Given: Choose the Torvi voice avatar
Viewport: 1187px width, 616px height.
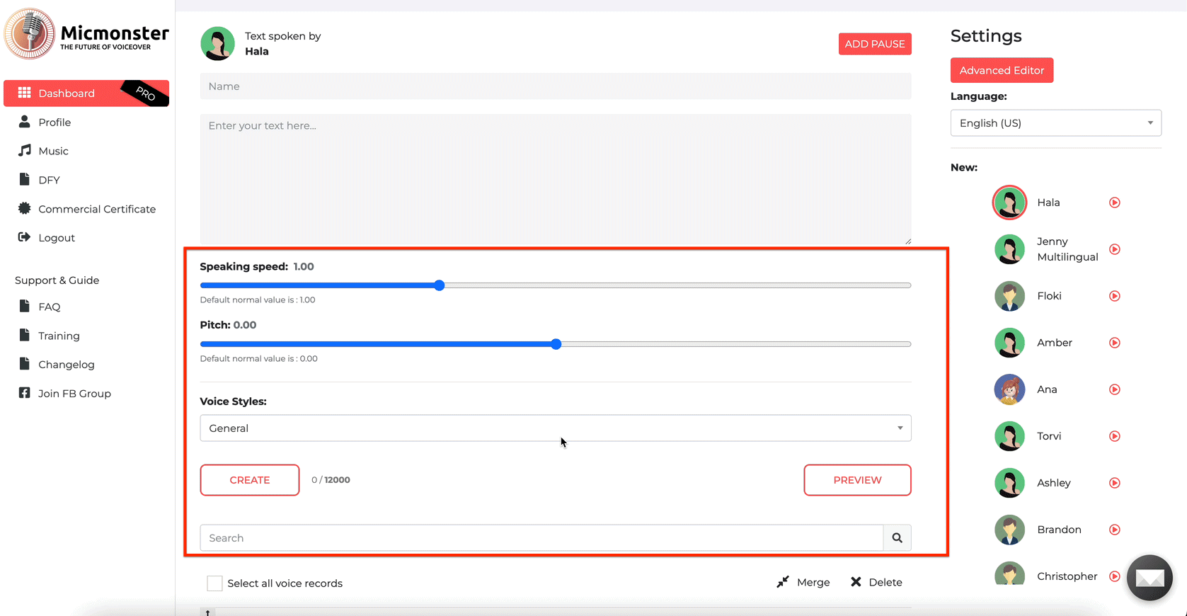Looking at the screenshot, I should 1009,436.
